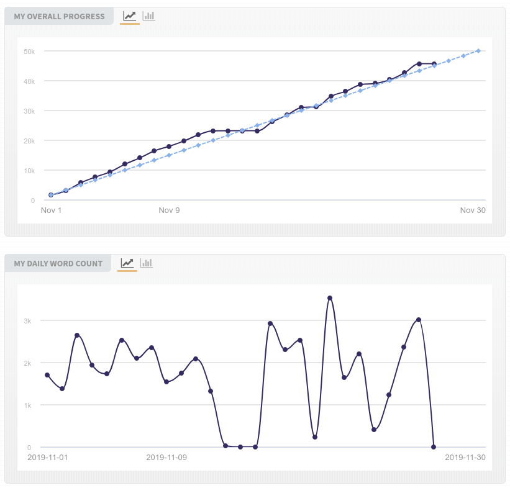Click the first data point in daily word count chart
Viewport: 510px width, 488px height.
click(47, 375)
